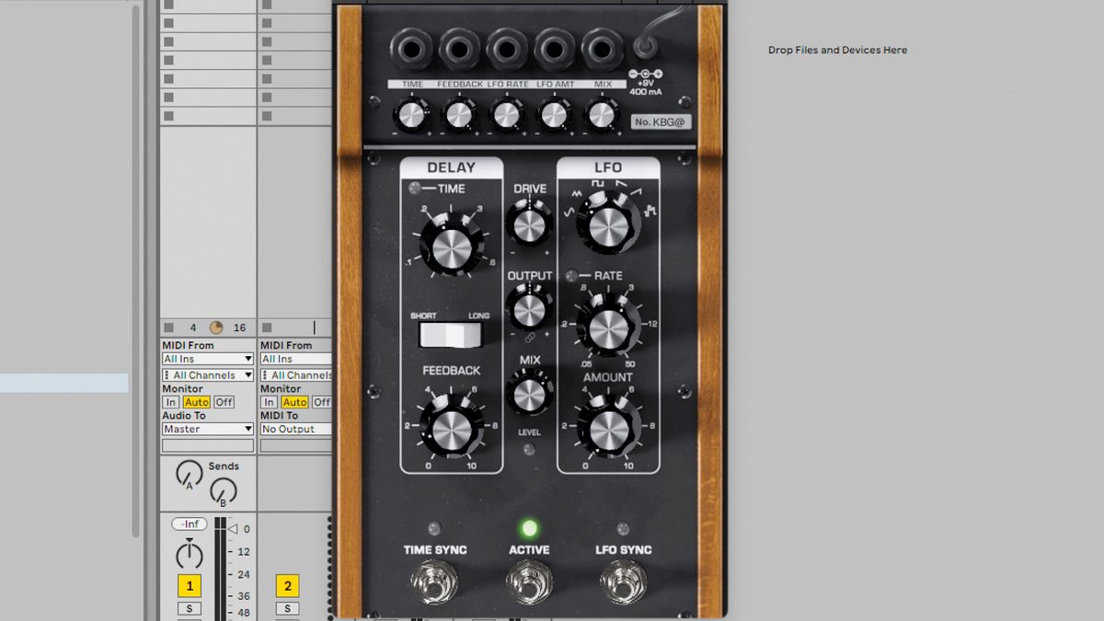The image size is (1104, 621).
Task: Expand the All Channels selector
Action: (x=207, y=374)
